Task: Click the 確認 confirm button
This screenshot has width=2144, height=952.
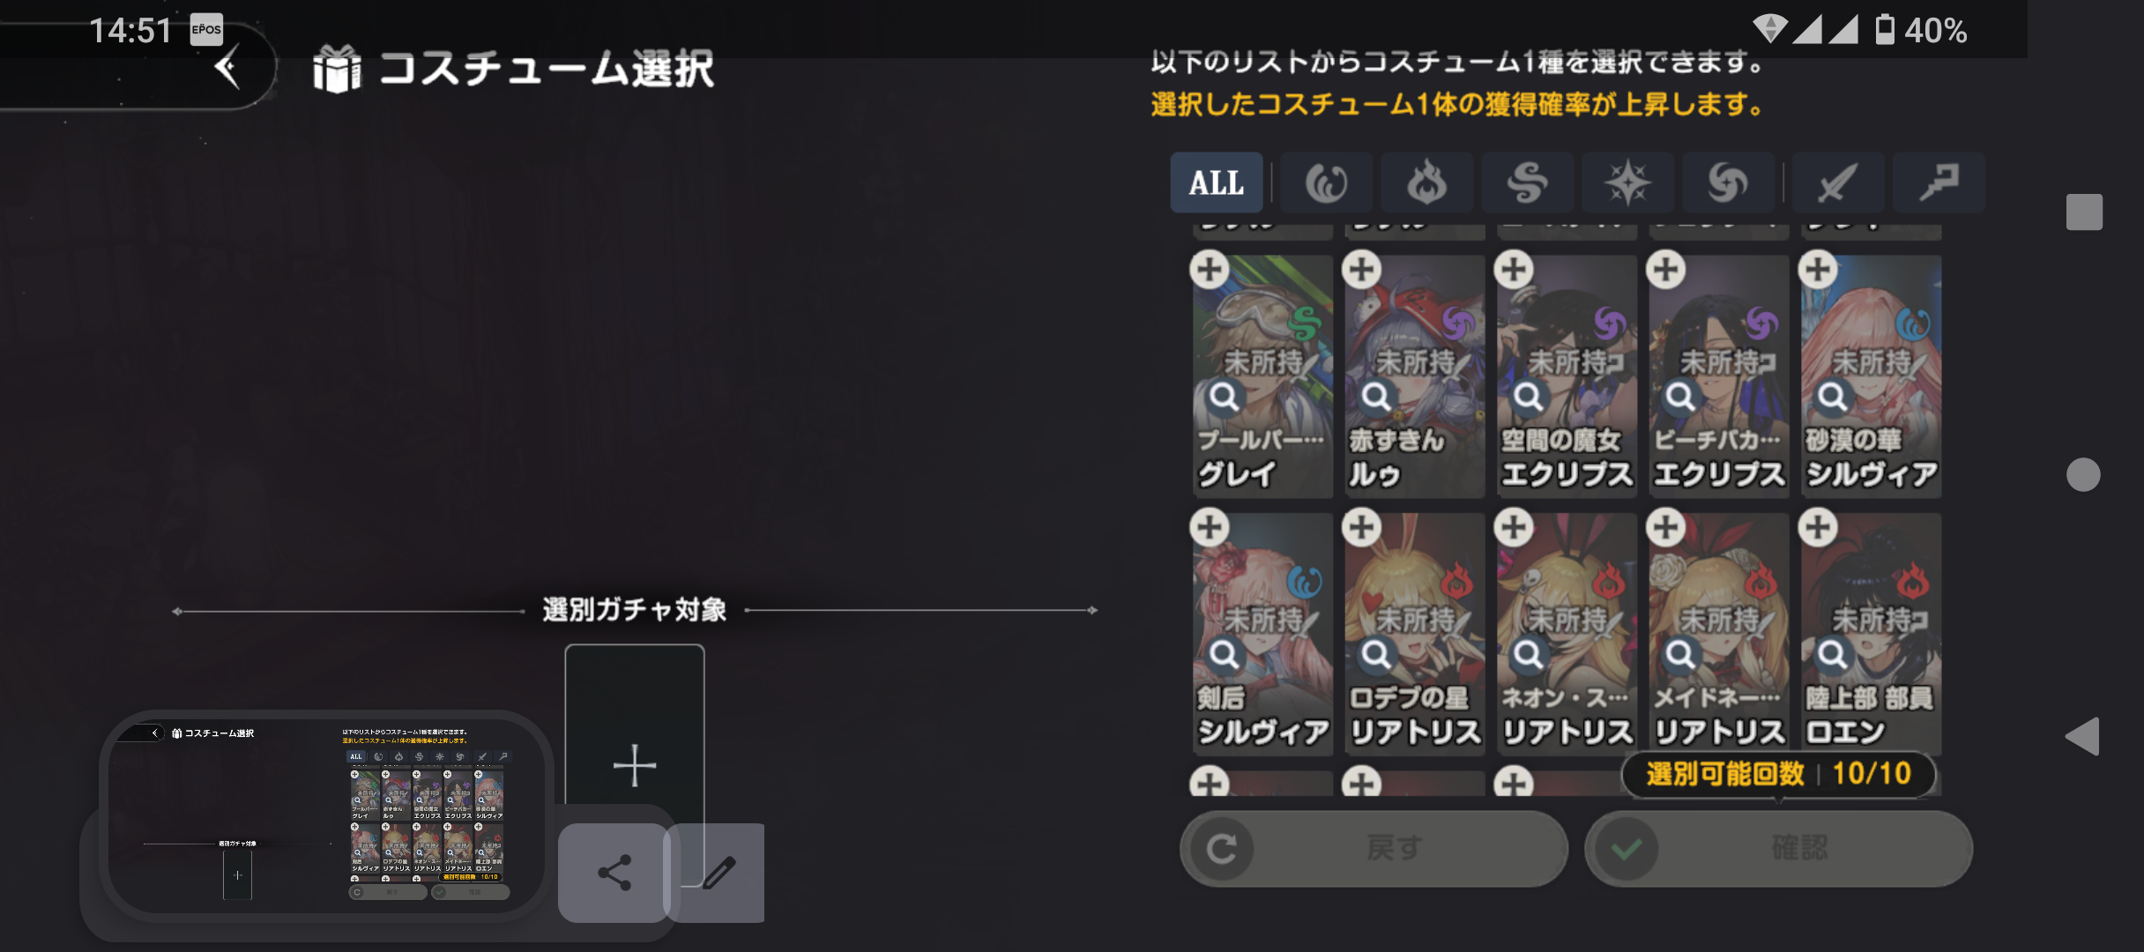Action: [x=1778, y=849]
